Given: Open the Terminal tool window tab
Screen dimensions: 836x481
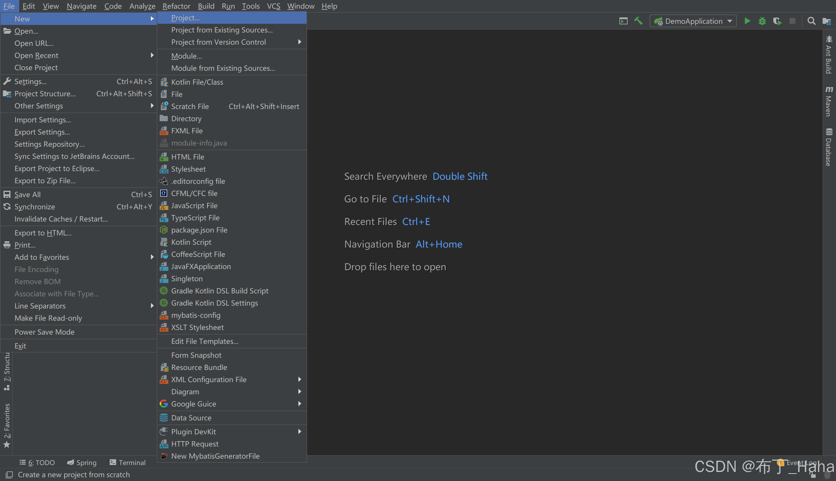Looking at the screenshot, I should (128, 462).
